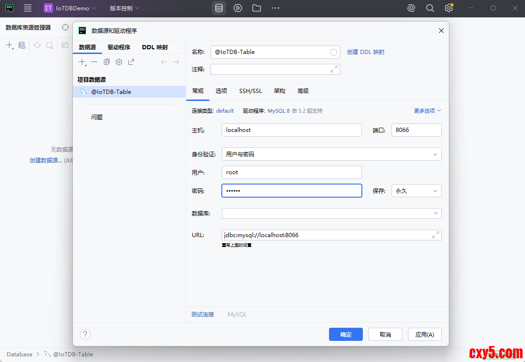Click the 测试连接 test connection link
Screen dimensions: 525x362
pyautogui.click(x=203, y=315)
